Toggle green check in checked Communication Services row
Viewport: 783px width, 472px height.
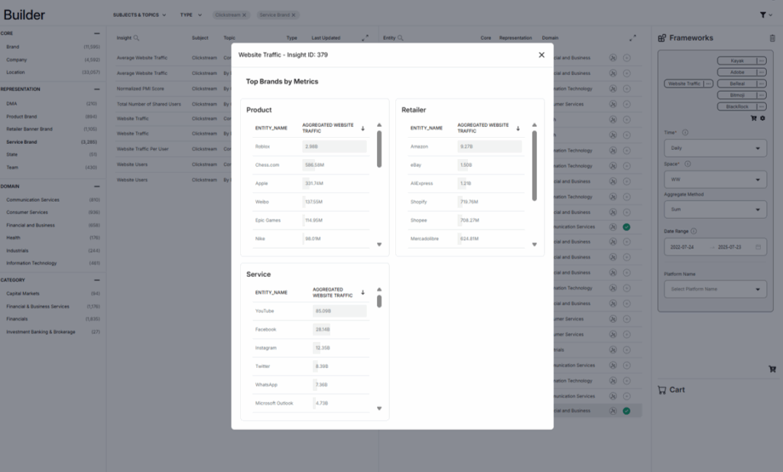(626, 227)
